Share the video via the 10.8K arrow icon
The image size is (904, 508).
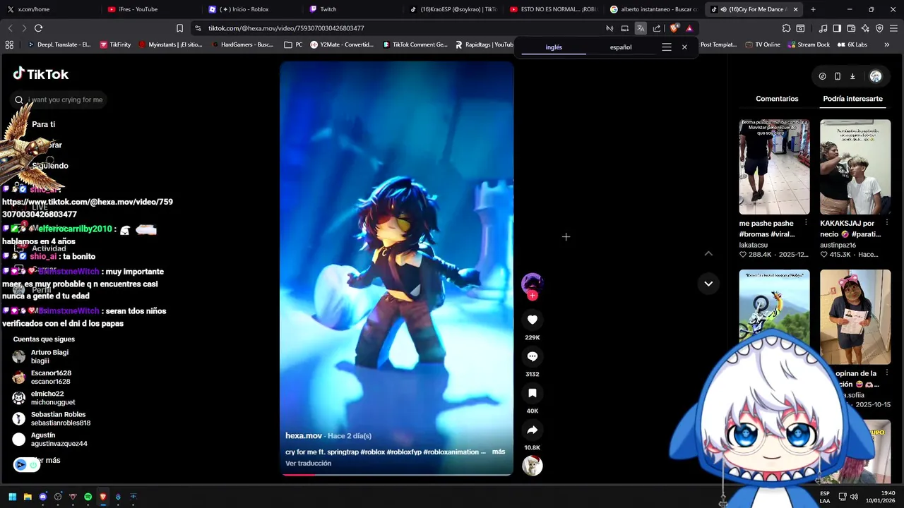pos(533,430)
